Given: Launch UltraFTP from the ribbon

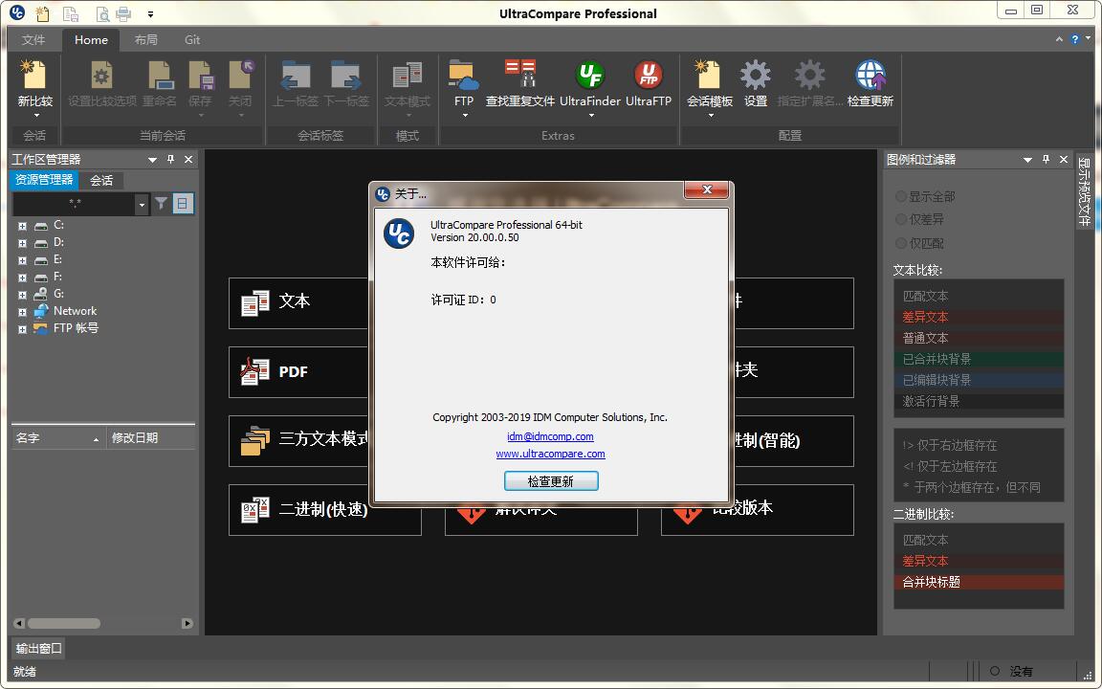Looking at the screenshot, I should click(x=649, y=77).
